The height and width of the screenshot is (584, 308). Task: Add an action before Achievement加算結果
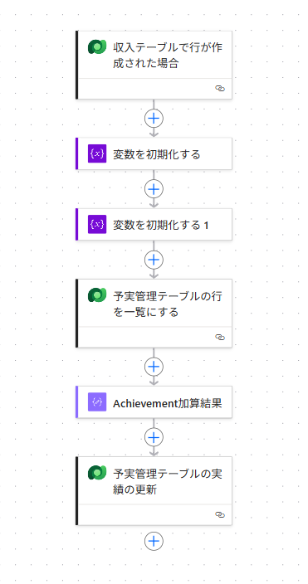[x=154, y=367]
